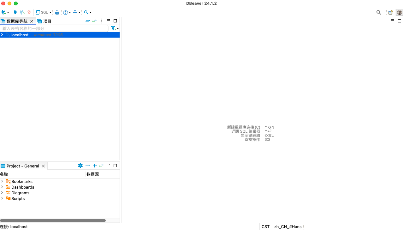Expand the localhost connection node
The height and width of the screenshot is (230, 403).
tap(2, 35)
